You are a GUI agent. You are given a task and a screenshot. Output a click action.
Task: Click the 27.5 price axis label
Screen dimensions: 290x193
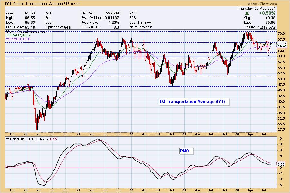(x=281, y=130)
